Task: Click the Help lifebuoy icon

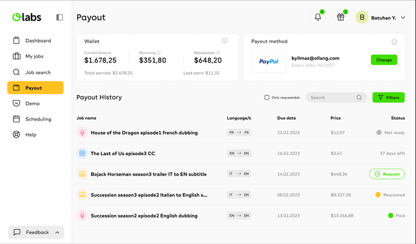Action: point(17,135)
